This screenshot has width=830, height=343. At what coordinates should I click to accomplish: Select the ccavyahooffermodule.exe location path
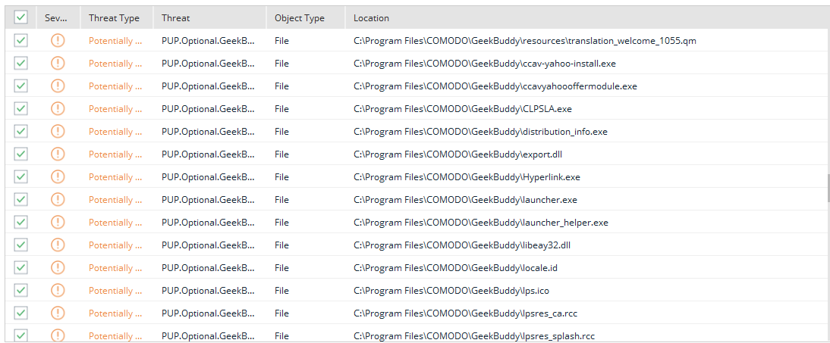(x=495, y=86)
